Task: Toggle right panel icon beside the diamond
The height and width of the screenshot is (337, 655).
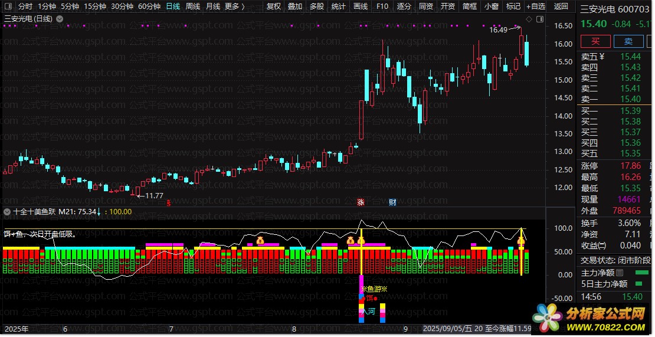Action: tap(539, 19)
